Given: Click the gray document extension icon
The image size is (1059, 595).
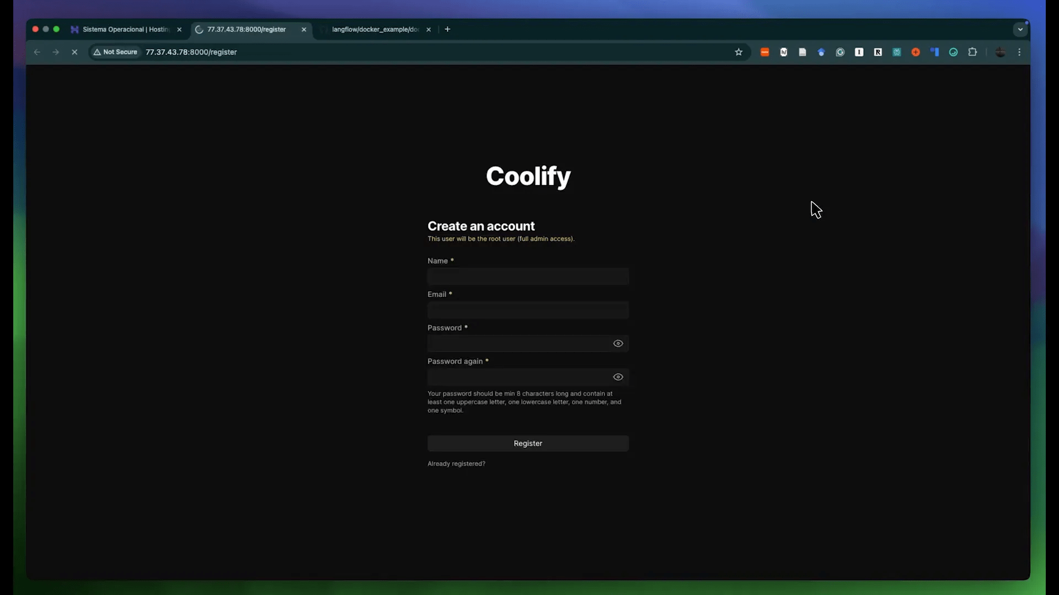Looking at the screenshot, I should tap(803, 52).
